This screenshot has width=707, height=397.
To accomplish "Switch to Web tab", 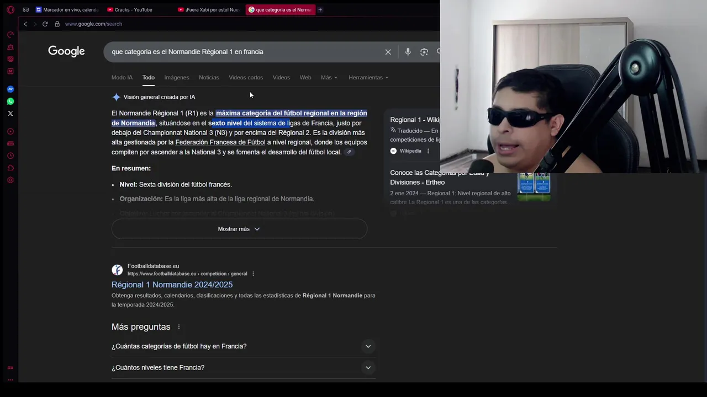I will click(305, 78).
